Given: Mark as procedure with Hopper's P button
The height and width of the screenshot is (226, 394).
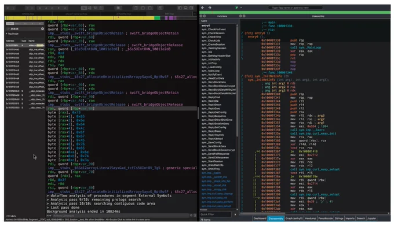Looking at the screenshot, I should (59, 8).
